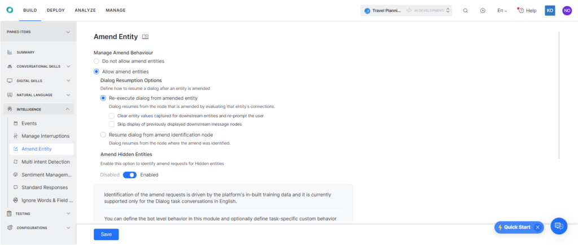
Task: Open Manage Interruptions in sidebar
Action: pos(45,136)
